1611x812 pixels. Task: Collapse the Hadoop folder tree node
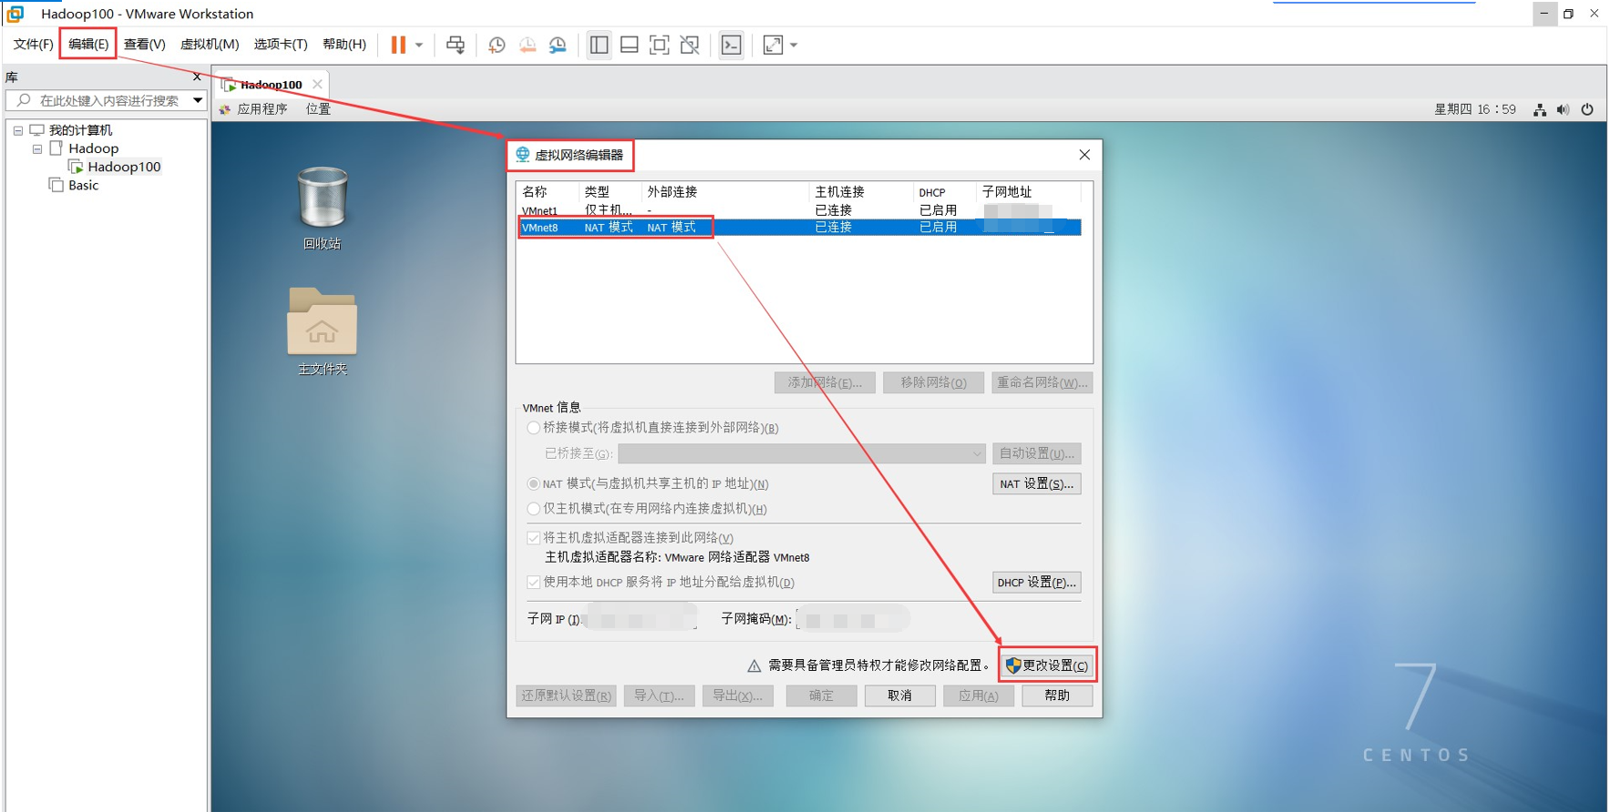37,148
